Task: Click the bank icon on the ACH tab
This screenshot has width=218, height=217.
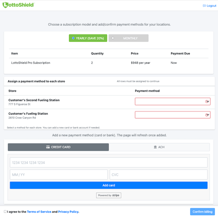Action: (x=155, y=147)
